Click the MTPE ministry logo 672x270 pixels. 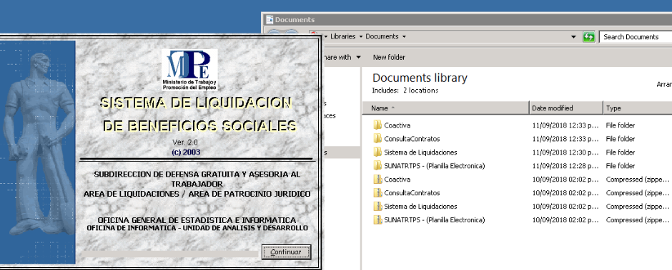(x=189, y=70)
